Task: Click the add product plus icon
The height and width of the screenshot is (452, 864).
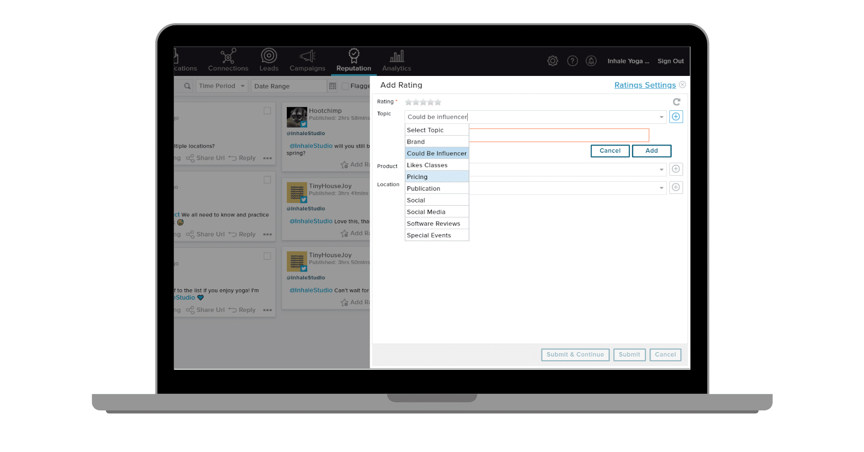Action: pos(676,169)
